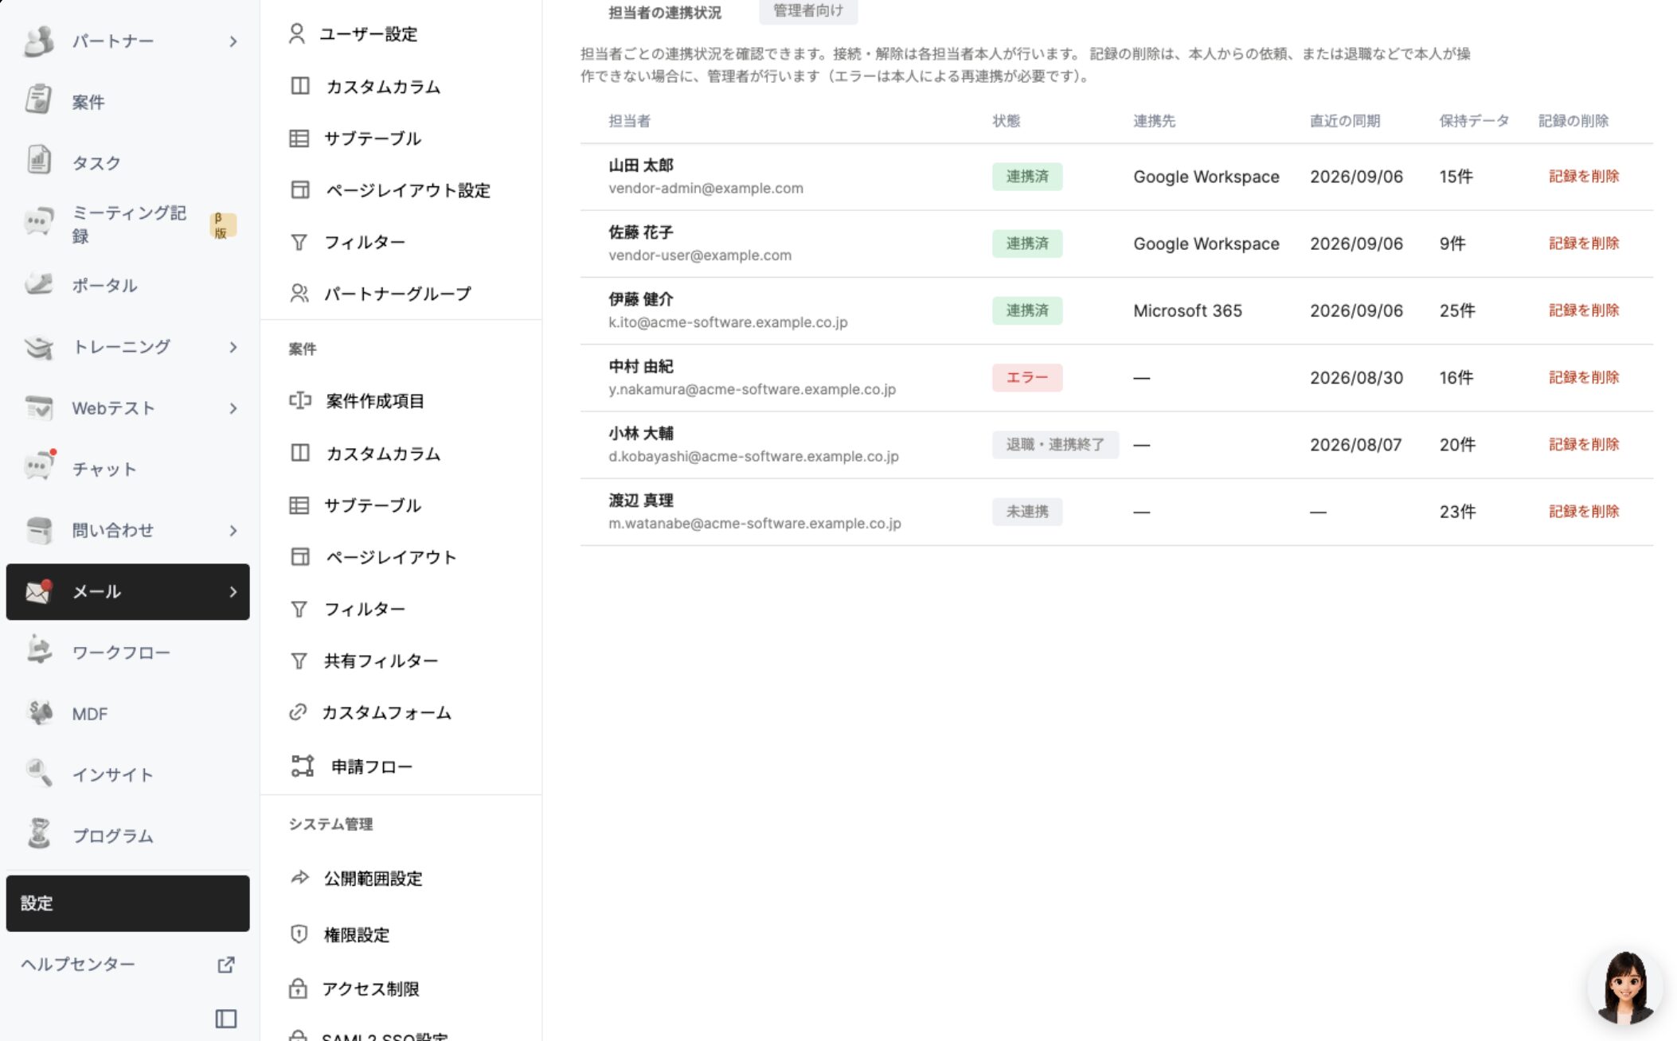Delete record for 山田 太郎

(x=1583, y=176)
